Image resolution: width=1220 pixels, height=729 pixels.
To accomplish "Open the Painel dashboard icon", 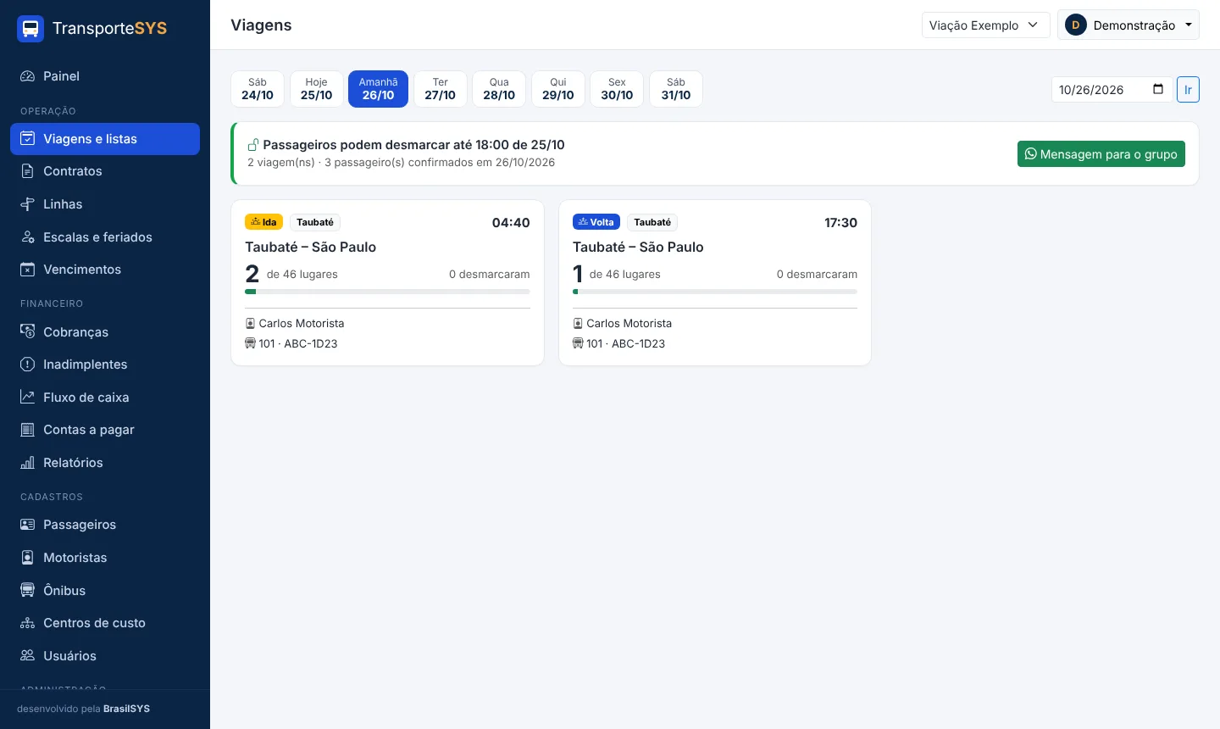I will pyautogui.click(x=28, y=76).
